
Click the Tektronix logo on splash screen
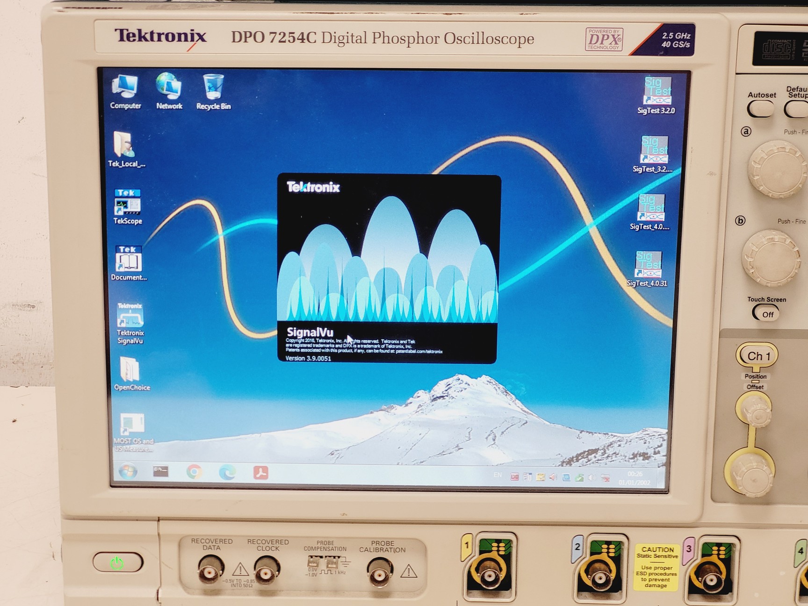(313, 187)
